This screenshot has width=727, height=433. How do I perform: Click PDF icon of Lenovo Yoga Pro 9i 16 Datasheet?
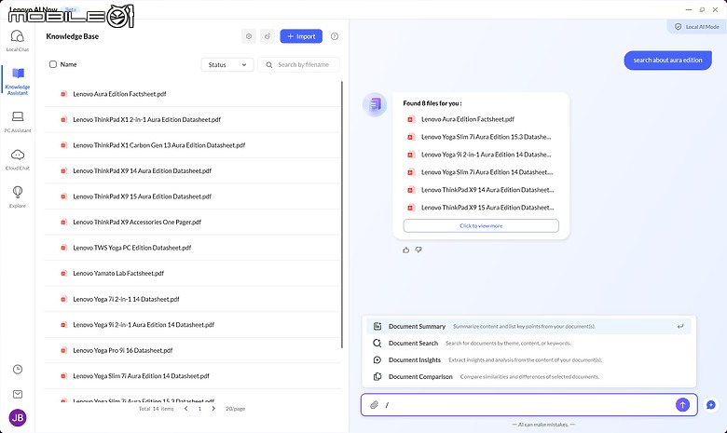(64, 350)
